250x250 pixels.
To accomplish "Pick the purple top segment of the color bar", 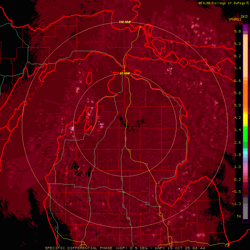I will [x=245, y=28].
